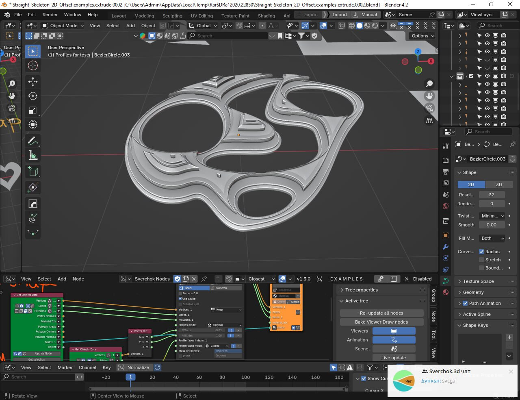Click the Smooth value slider
The height and width of the screenshot is (400, 520).
[492, 225]
